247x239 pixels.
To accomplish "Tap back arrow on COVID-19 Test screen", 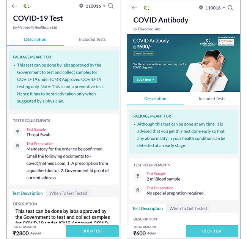I will coord(14,6).
